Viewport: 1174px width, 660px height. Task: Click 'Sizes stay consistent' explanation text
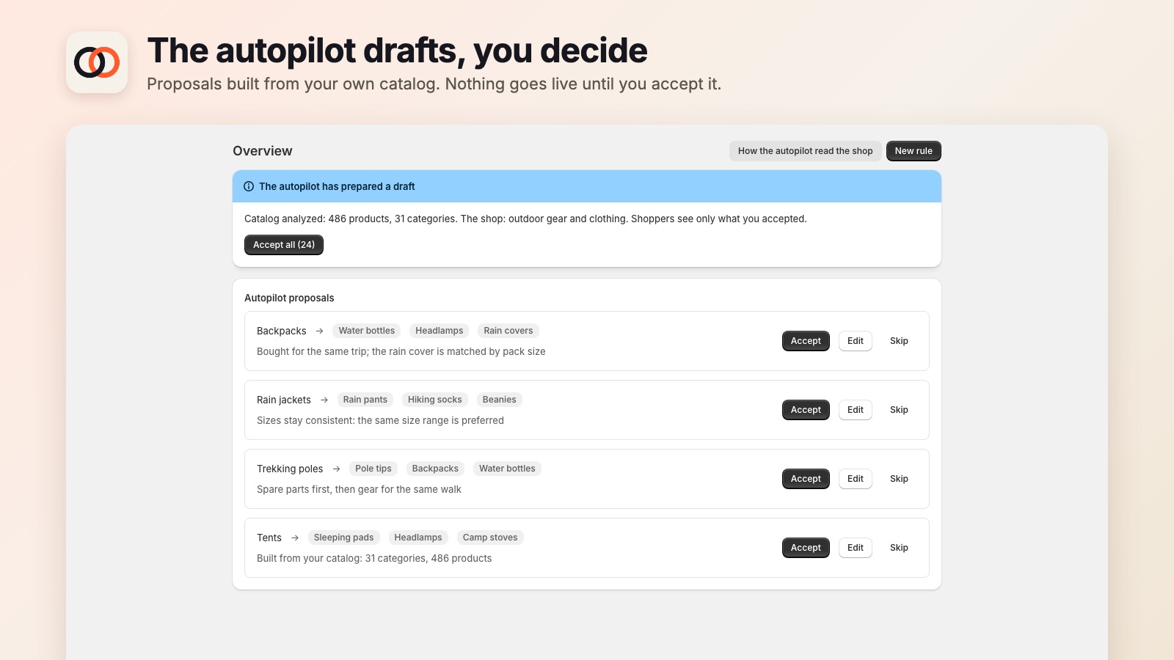pos(380,420)
